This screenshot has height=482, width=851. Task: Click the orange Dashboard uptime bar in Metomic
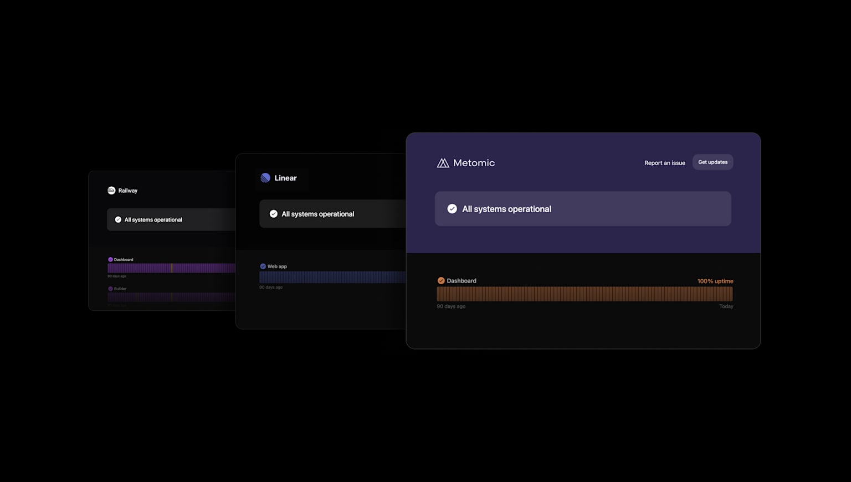click(585, 294)
